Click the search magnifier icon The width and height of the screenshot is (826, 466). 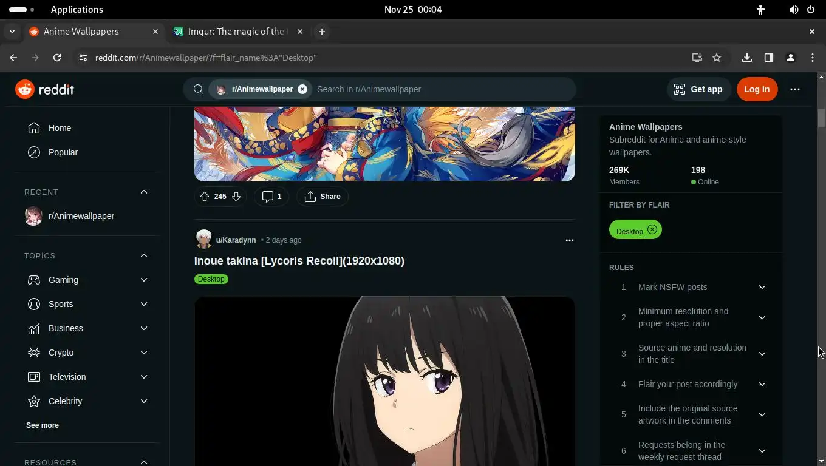pos(198,89)
